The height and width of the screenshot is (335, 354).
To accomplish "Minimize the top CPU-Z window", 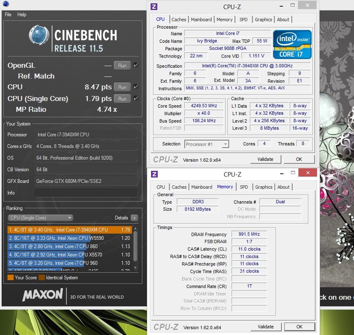I will [281, 6].
